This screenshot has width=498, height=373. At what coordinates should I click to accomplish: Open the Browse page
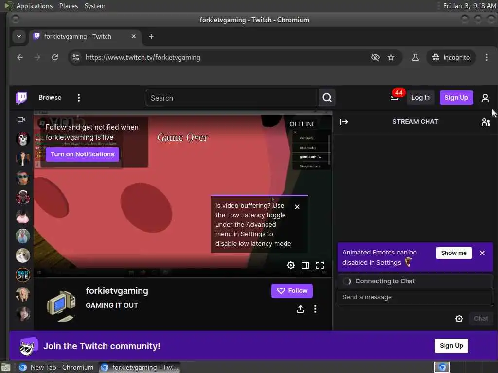(50, 97)
